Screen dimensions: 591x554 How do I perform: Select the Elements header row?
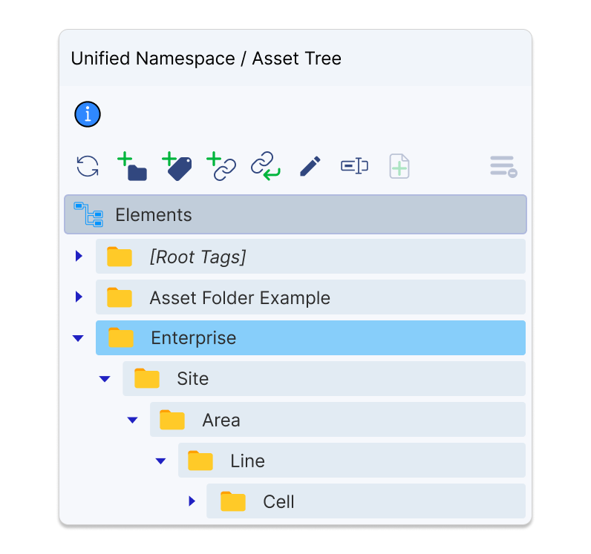pos(295,215)
